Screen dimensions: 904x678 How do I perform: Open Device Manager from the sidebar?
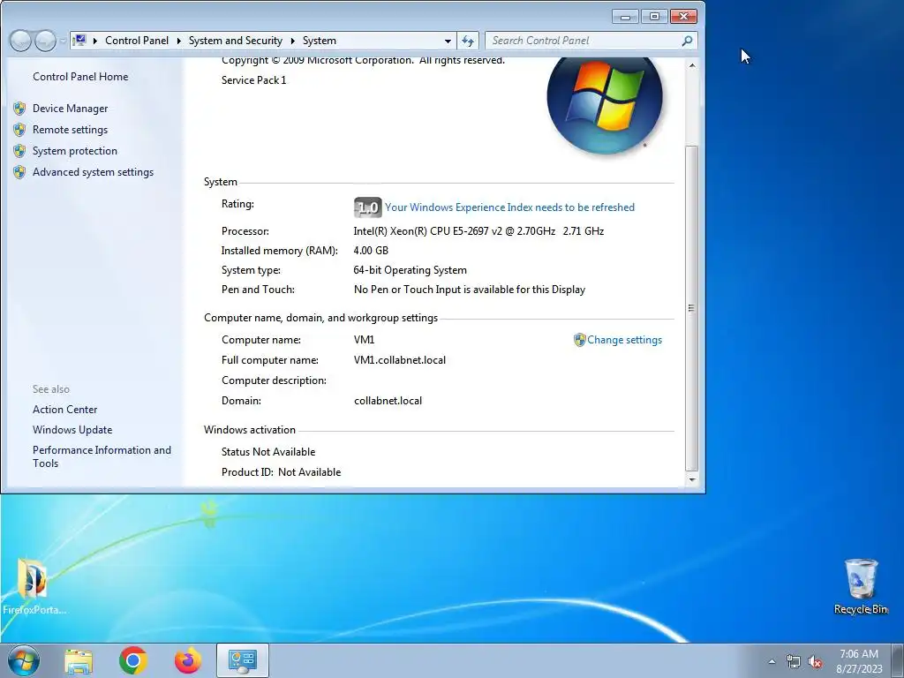pos(70,109)
